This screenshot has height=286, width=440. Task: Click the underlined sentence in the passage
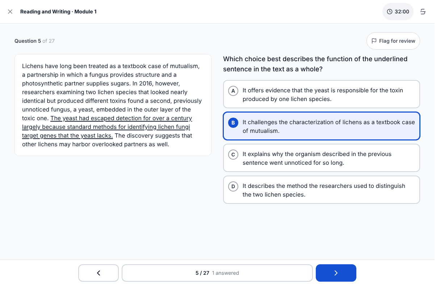(x=107, y=127)
